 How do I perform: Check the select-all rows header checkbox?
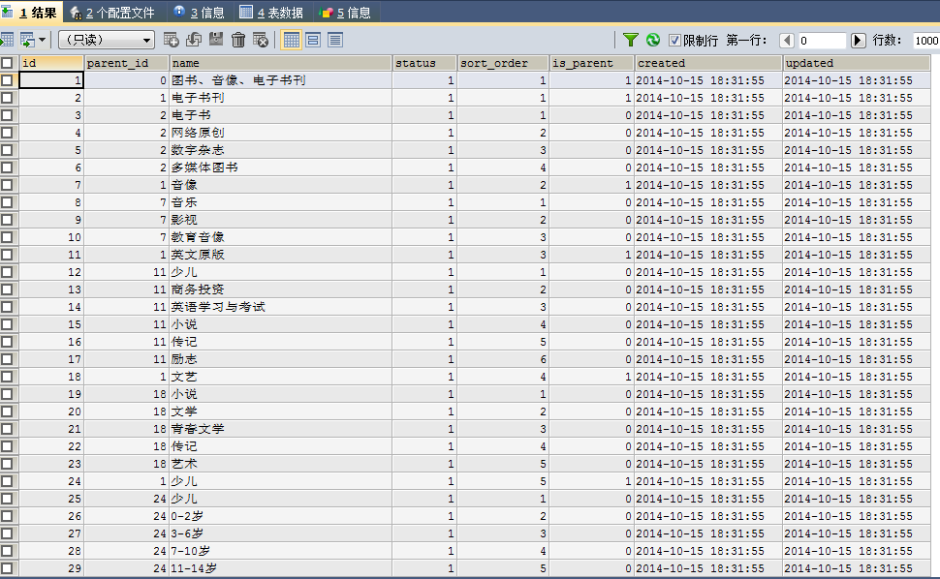(x=7, y=63)
